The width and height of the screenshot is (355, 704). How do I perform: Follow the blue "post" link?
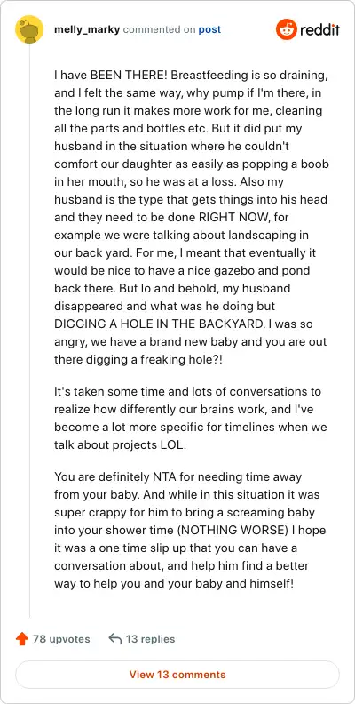(209, 29)
